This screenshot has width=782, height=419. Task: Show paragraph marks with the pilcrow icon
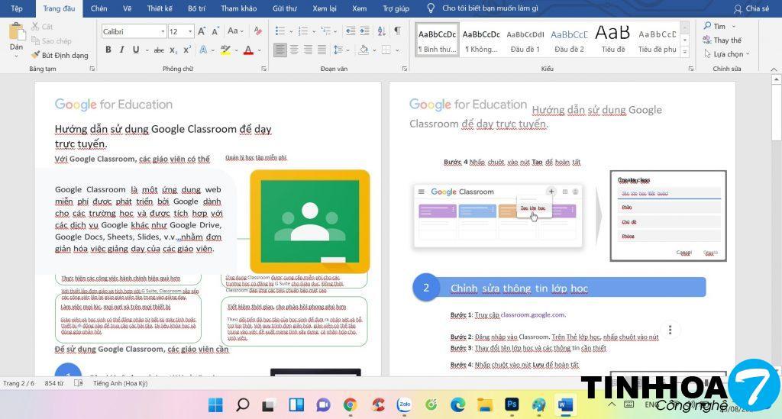397,31
